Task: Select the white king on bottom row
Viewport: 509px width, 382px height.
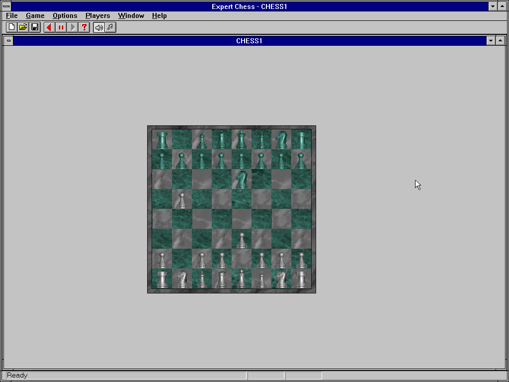Action: pyautogui.click(x=242, y=279)
